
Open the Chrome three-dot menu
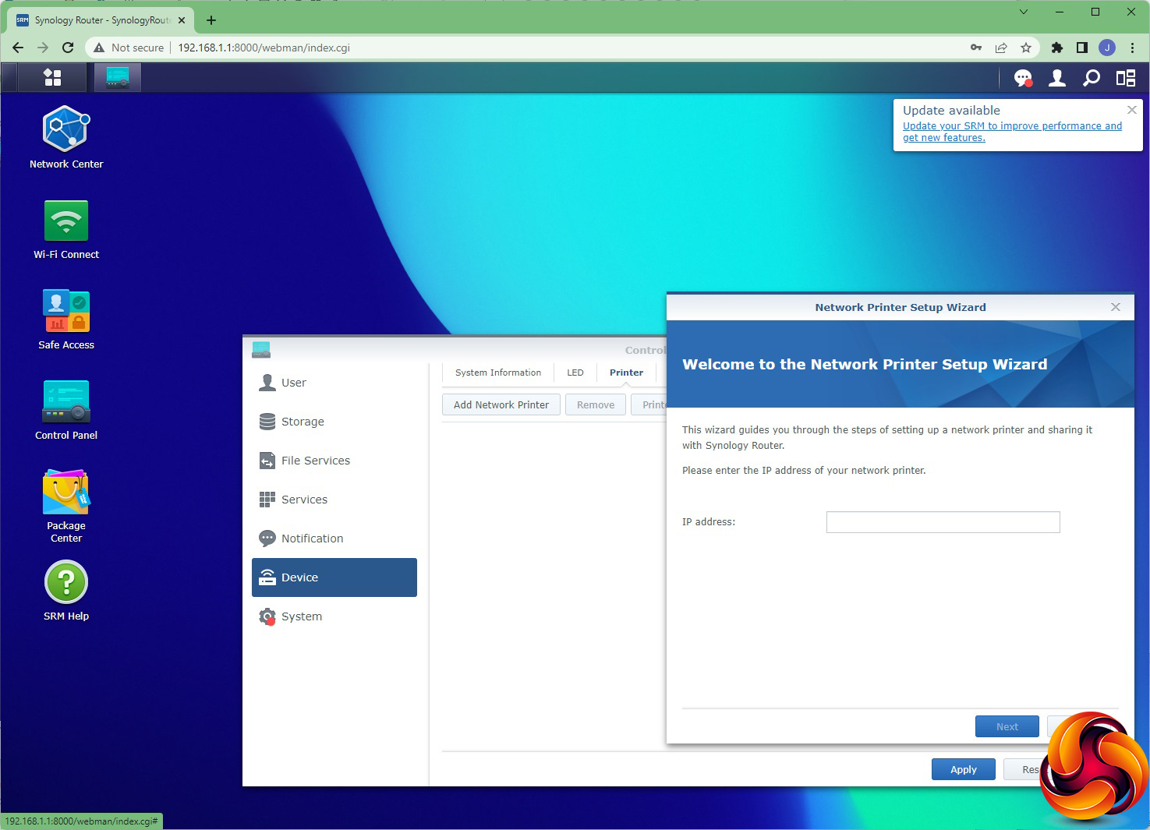pos(1132,48)
